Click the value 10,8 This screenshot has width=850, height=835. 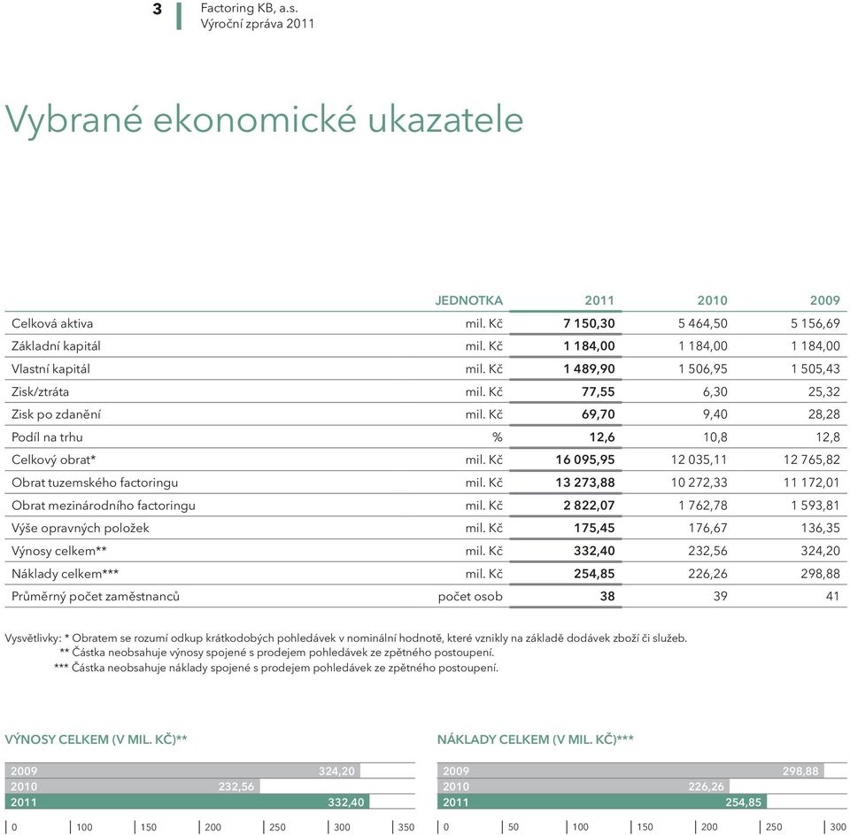tap(715, 437)
